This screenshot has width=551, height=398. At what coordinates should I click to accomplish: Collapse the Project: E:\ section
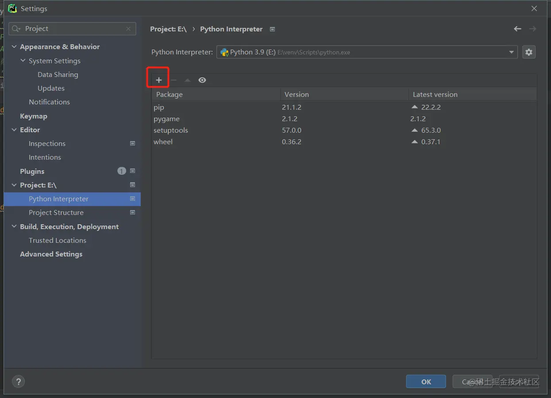[x=14, y=185]
